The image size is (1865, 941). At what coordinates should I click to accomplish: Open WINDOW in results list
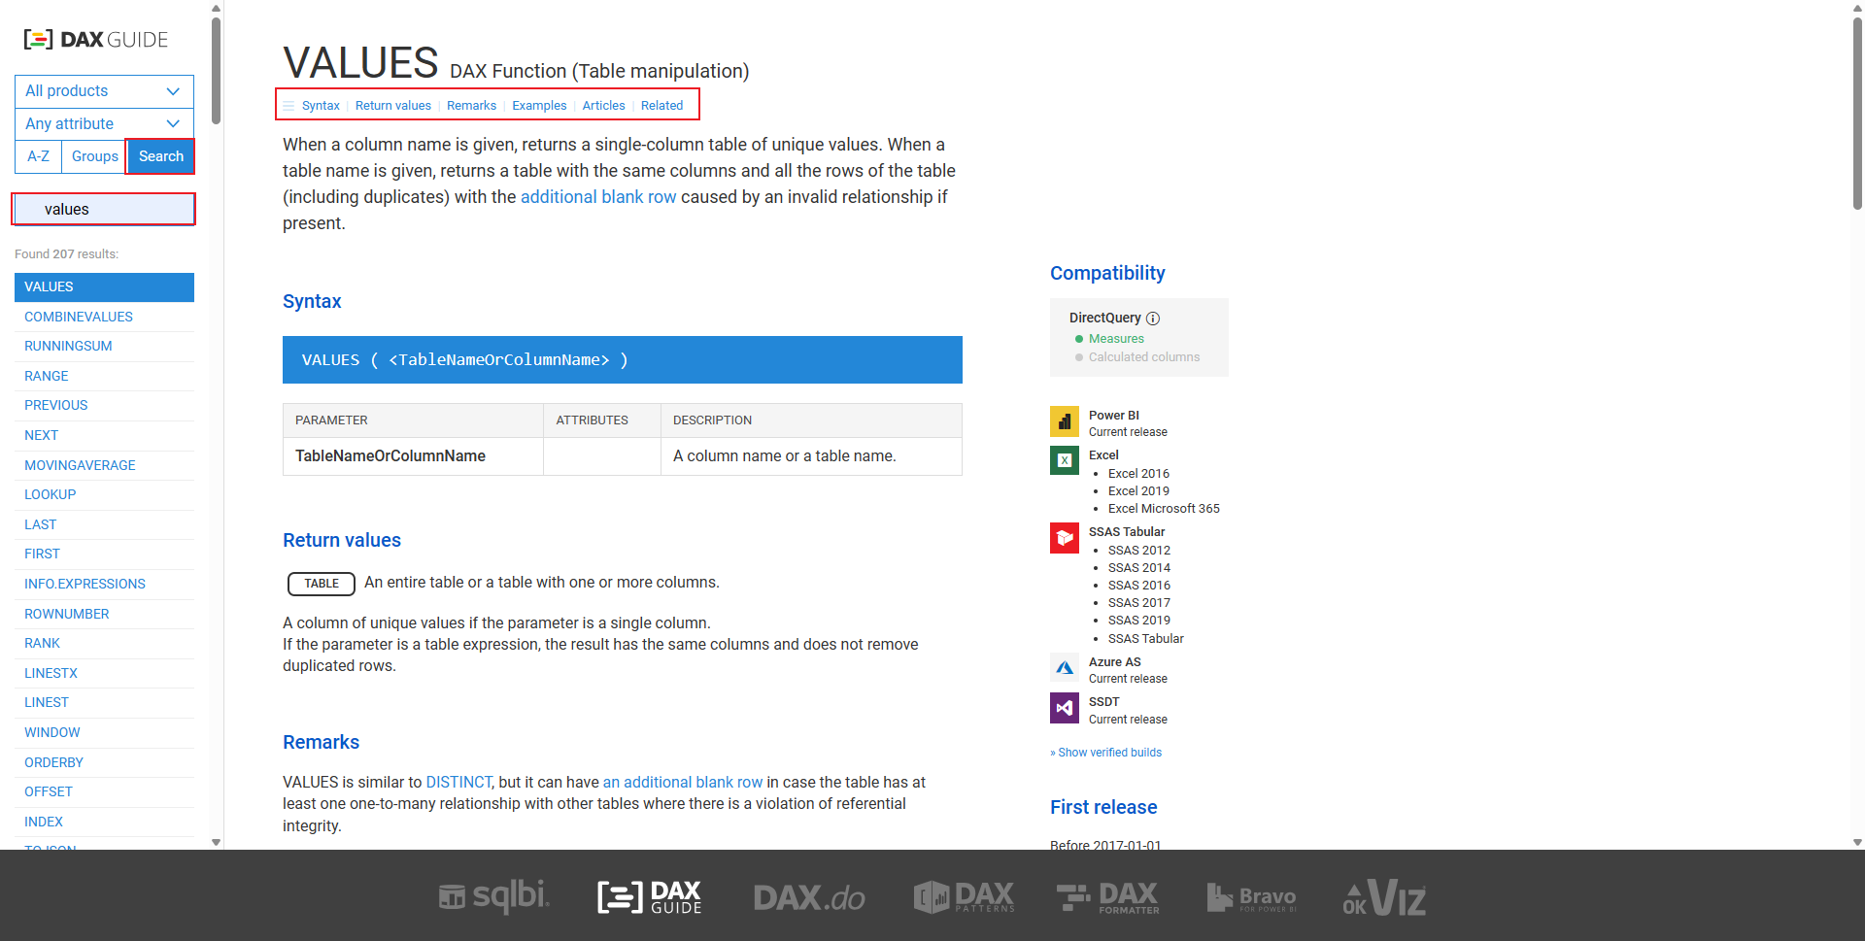click(x=104, y=733)
